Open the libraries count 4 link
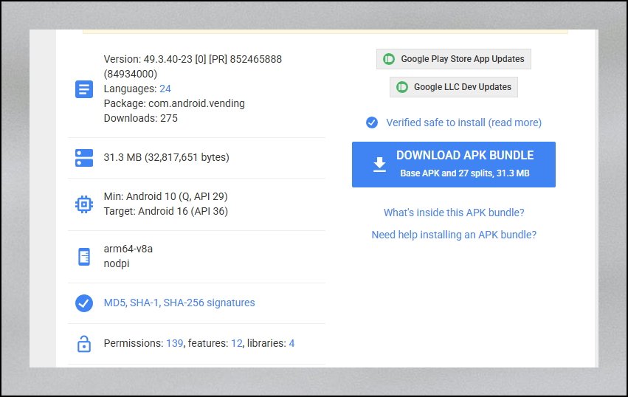Viewport: 628px width, 397px height. pyautogui.click(x=291, y=343)
